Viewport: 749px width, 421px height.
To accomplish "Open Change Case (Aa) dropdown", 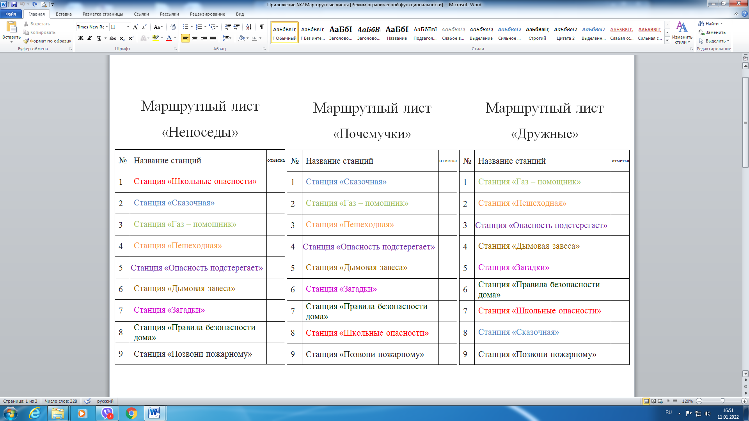I will [158, 27].
